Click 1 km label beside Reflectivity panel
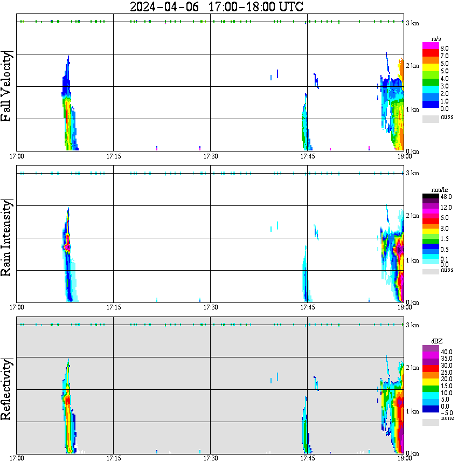458x468 pixels. 412,411
